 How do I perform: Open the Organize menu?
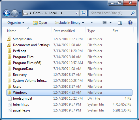(x=16, y=23)
